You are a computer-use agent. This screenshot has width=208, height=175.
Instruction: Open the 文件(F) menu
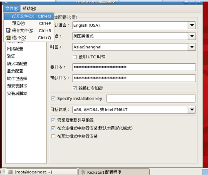[12, 8]
